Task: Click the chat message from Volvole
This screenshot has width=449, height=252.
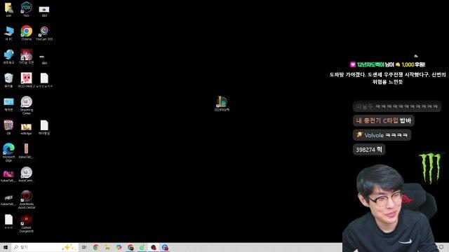Action: tap(382, 135)
